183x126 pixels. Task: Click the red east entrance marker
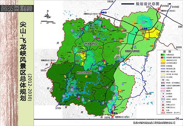158,11
